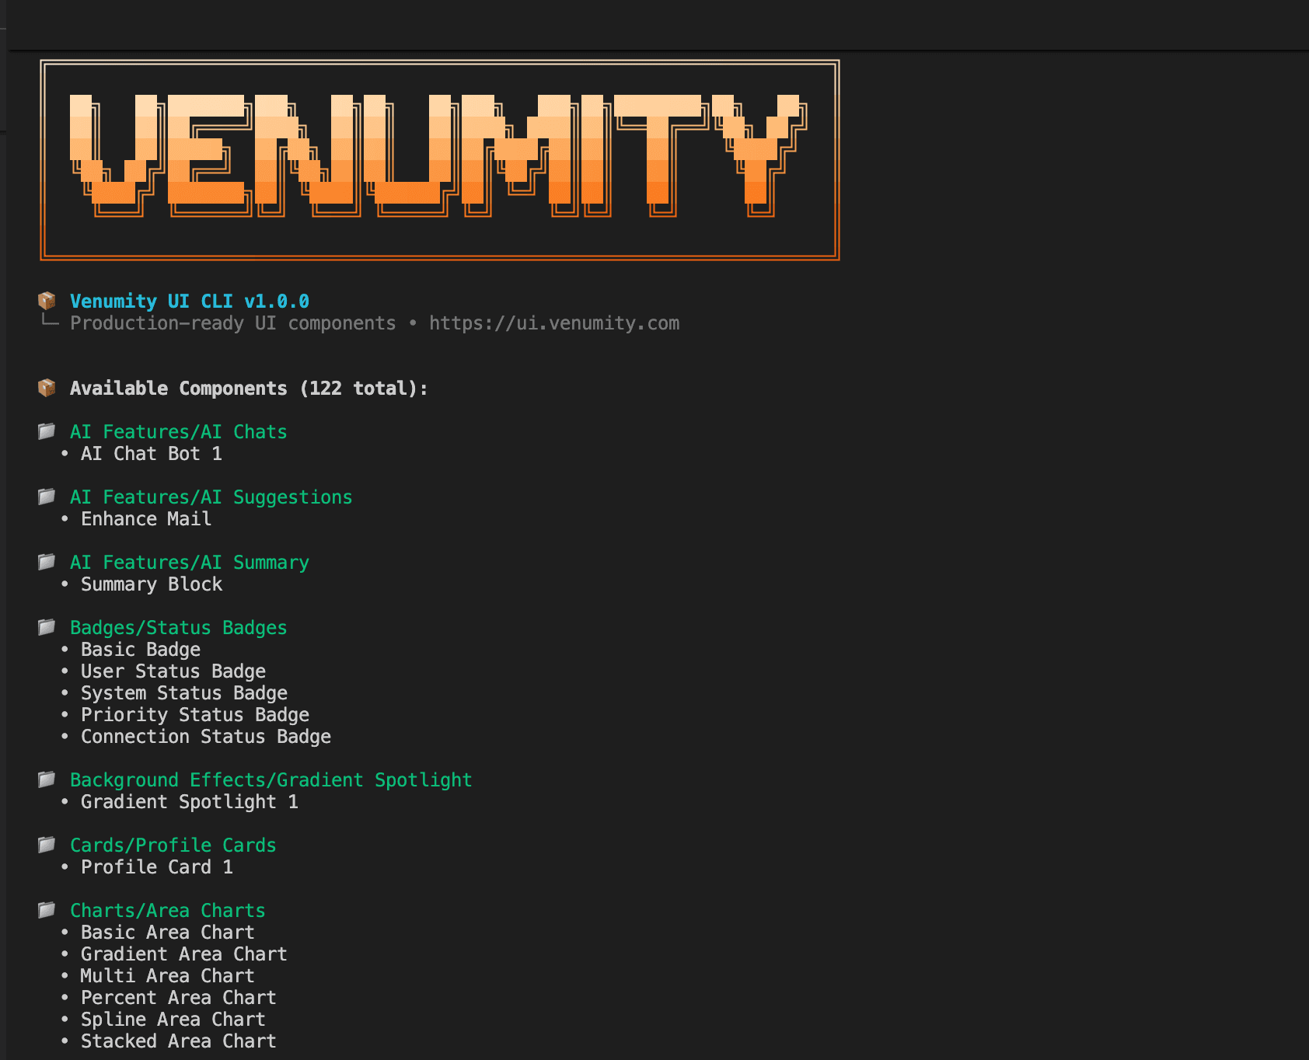Select the 'Enhance Mail' entry

click(x=146, y=519)
